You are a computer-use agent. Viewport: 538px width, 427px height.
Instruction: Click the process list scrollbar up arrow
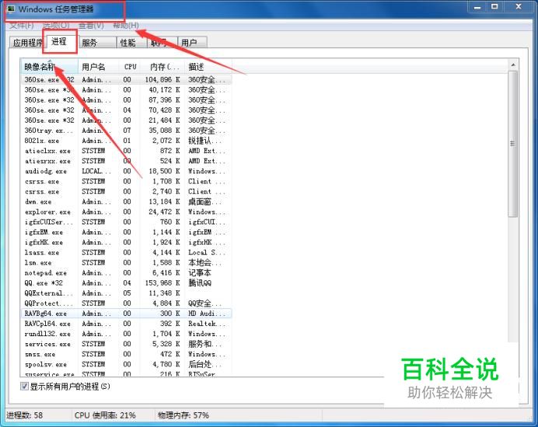coord(513,65)
